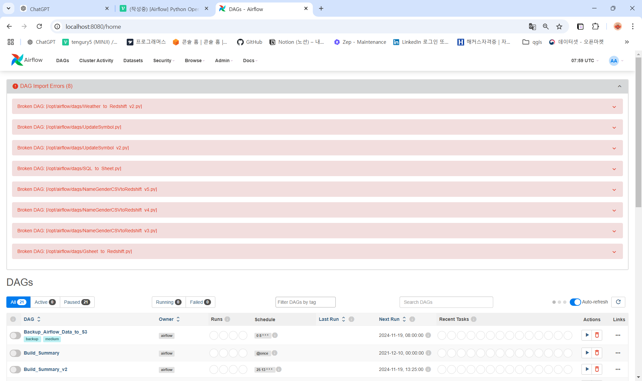
Task: Unpause the Build_Summary DAG toggle
Action: [x=15, y=353]
